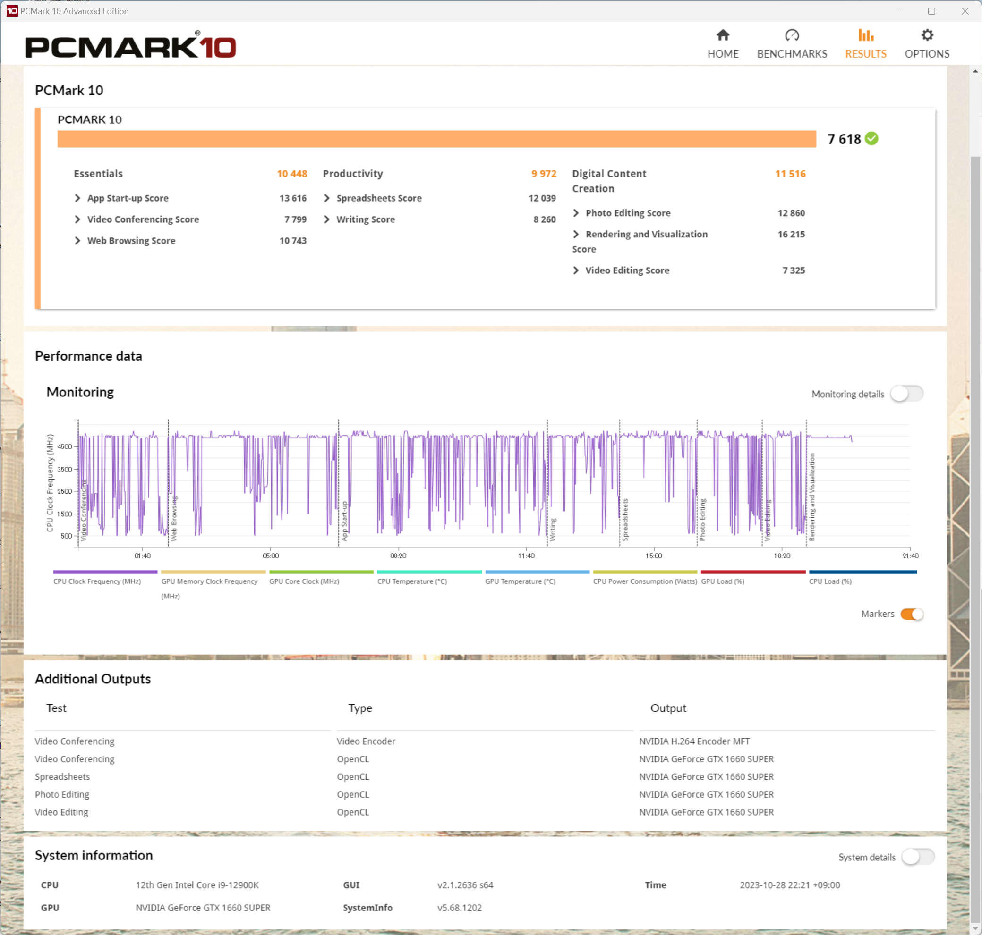Turn off the Markers toggle

pyautogui.click(x=912, y=614)
